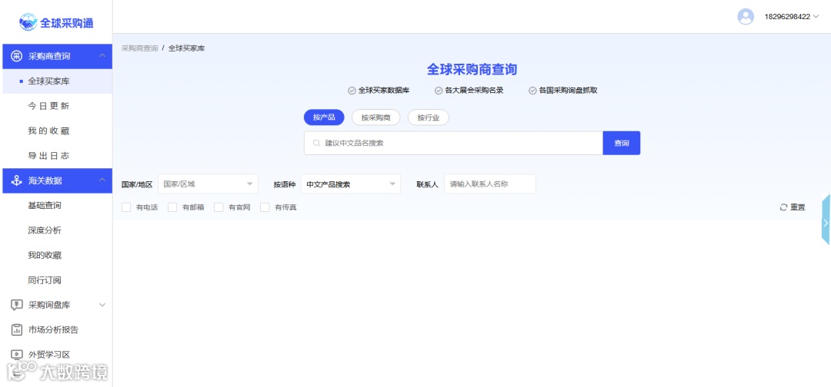Select the 按行业 search tab

point(429,117)
